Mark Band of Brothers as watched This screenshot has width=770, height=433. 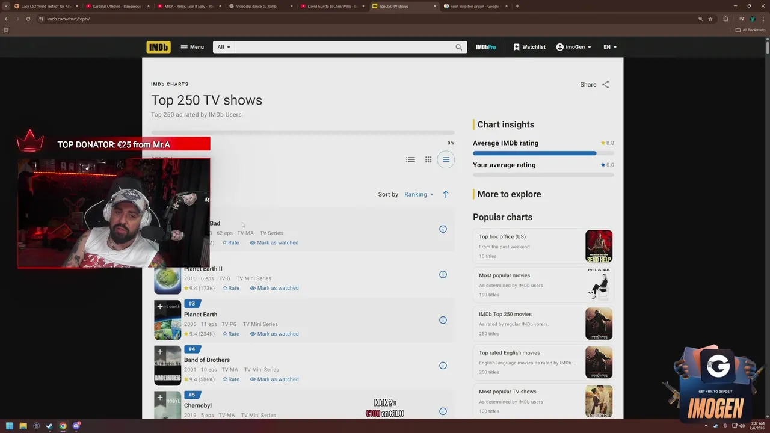[x=274, y=379]
